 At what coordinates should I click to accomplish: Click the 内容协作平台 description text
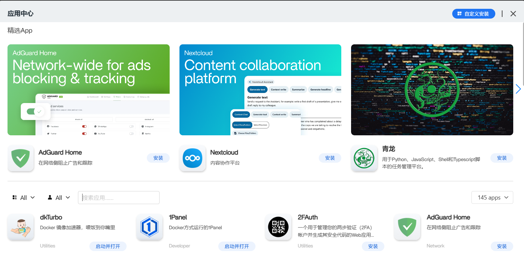225,163
